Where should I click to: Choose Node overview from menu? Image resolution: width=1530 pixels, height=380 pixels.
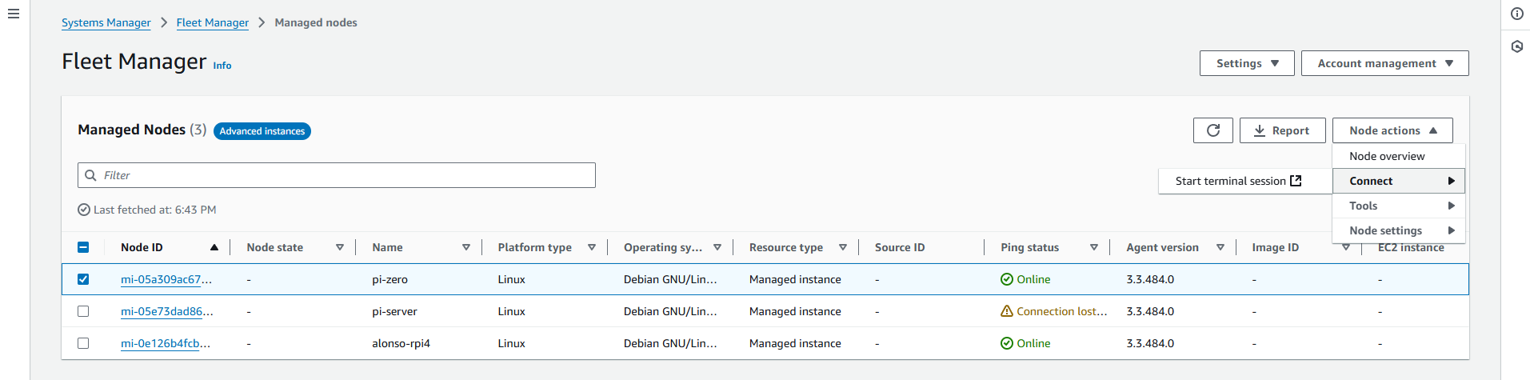[x=1399, y=156]
